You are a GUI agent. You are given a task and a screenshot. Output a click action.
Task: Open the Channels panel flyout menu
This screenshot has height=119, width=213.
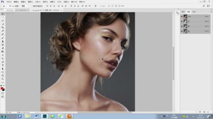(211, 12)
